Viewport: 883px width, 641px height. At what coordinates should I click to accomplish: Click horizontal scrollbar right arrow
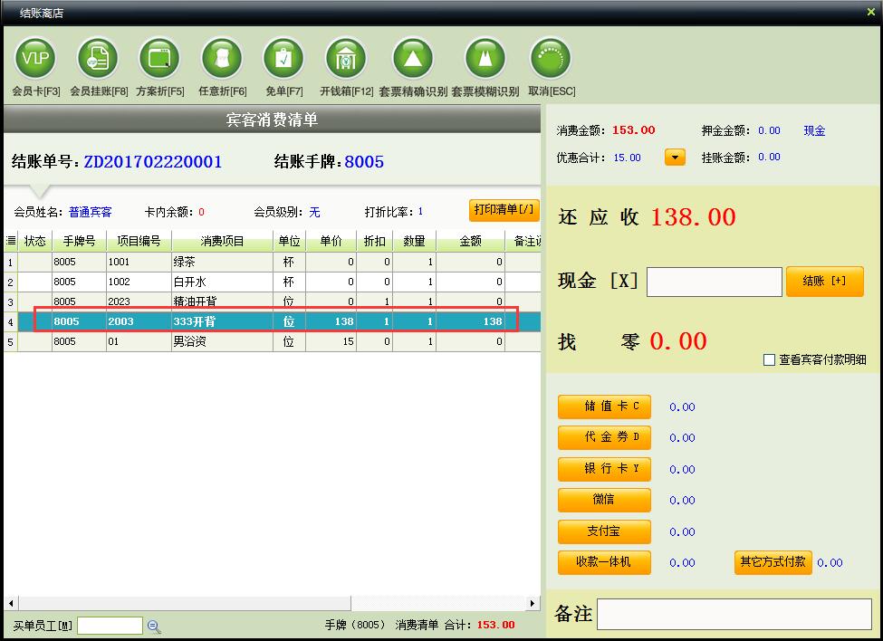[533, 603]
